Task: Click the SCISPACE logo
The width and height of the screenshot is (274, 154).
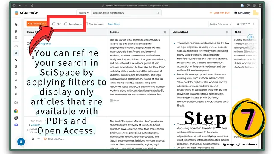Action: [x=27, y=13]
